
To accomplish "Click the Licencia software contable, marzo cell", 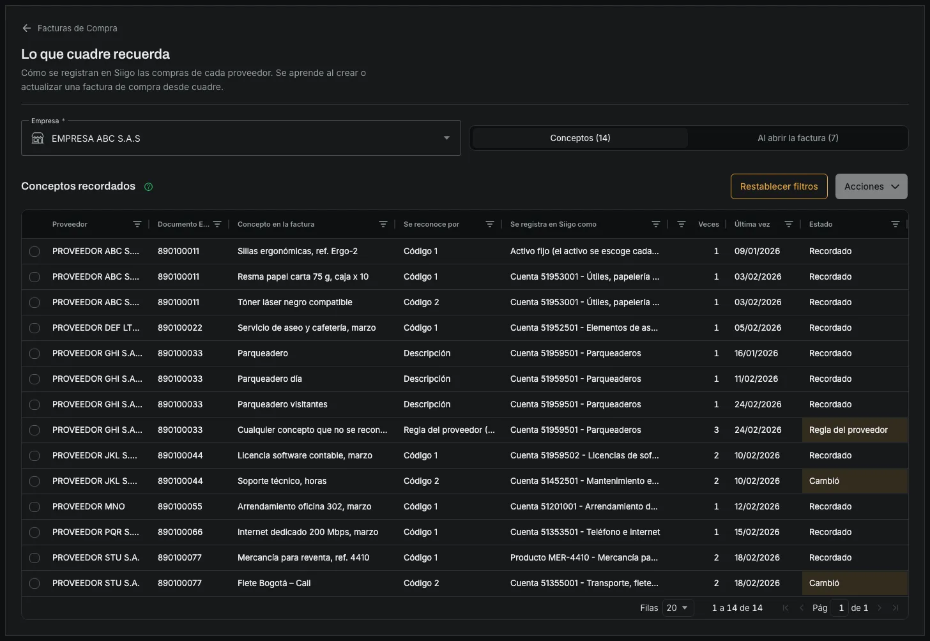I will [305, 455].
